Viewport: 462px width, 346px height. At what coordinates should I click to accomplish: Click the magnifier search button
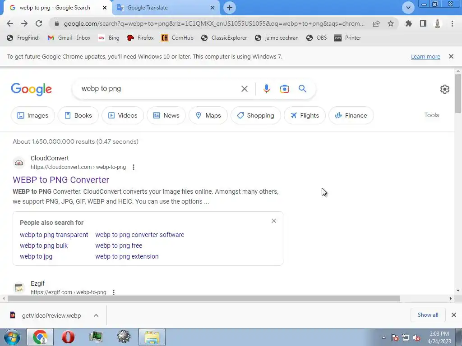point(303,89)
